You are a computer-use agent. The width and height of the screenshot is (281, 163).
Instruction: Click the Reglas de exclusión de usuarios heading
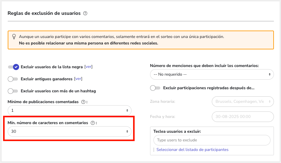tap(44, 13)
